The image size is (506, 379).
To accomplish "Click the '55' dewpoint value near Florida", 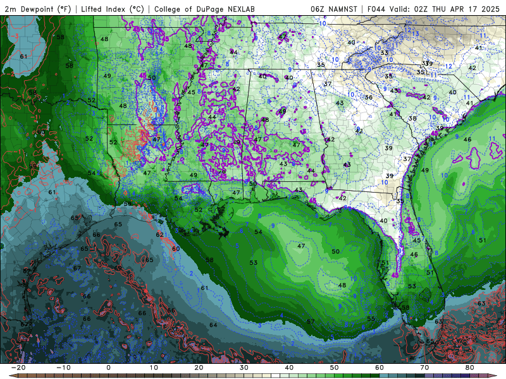I will pyautogui.click(x=371, y=319).
